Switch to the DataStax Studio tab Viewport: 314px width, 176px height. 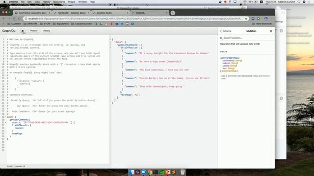coord(110,13)
